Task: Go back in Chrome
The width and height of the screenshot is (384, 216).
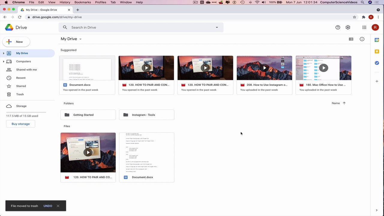Action: pos(5,17)
